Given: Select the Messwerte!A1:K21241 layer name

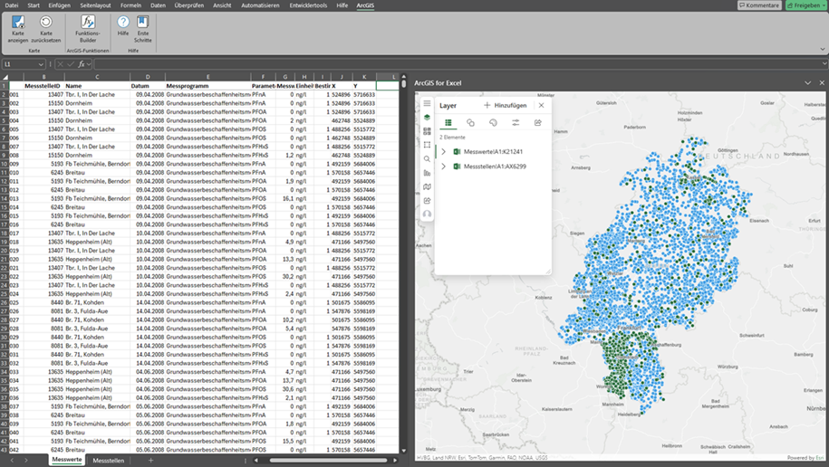Looking at the screenshot, I should (493, 152).
